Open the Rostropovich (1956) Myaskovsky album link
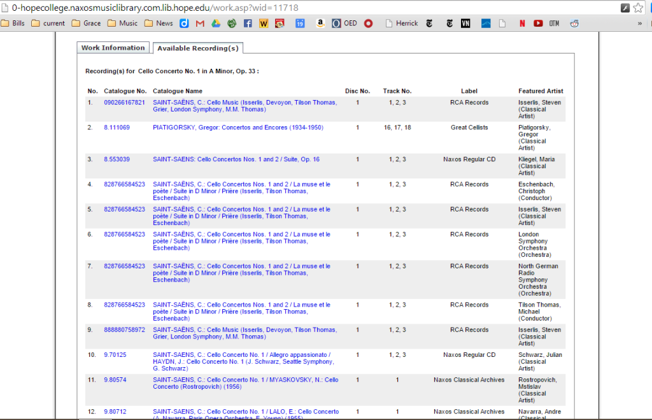Image resolution: width=652 pixels, height=420 pixels. (x=245, y=383)
